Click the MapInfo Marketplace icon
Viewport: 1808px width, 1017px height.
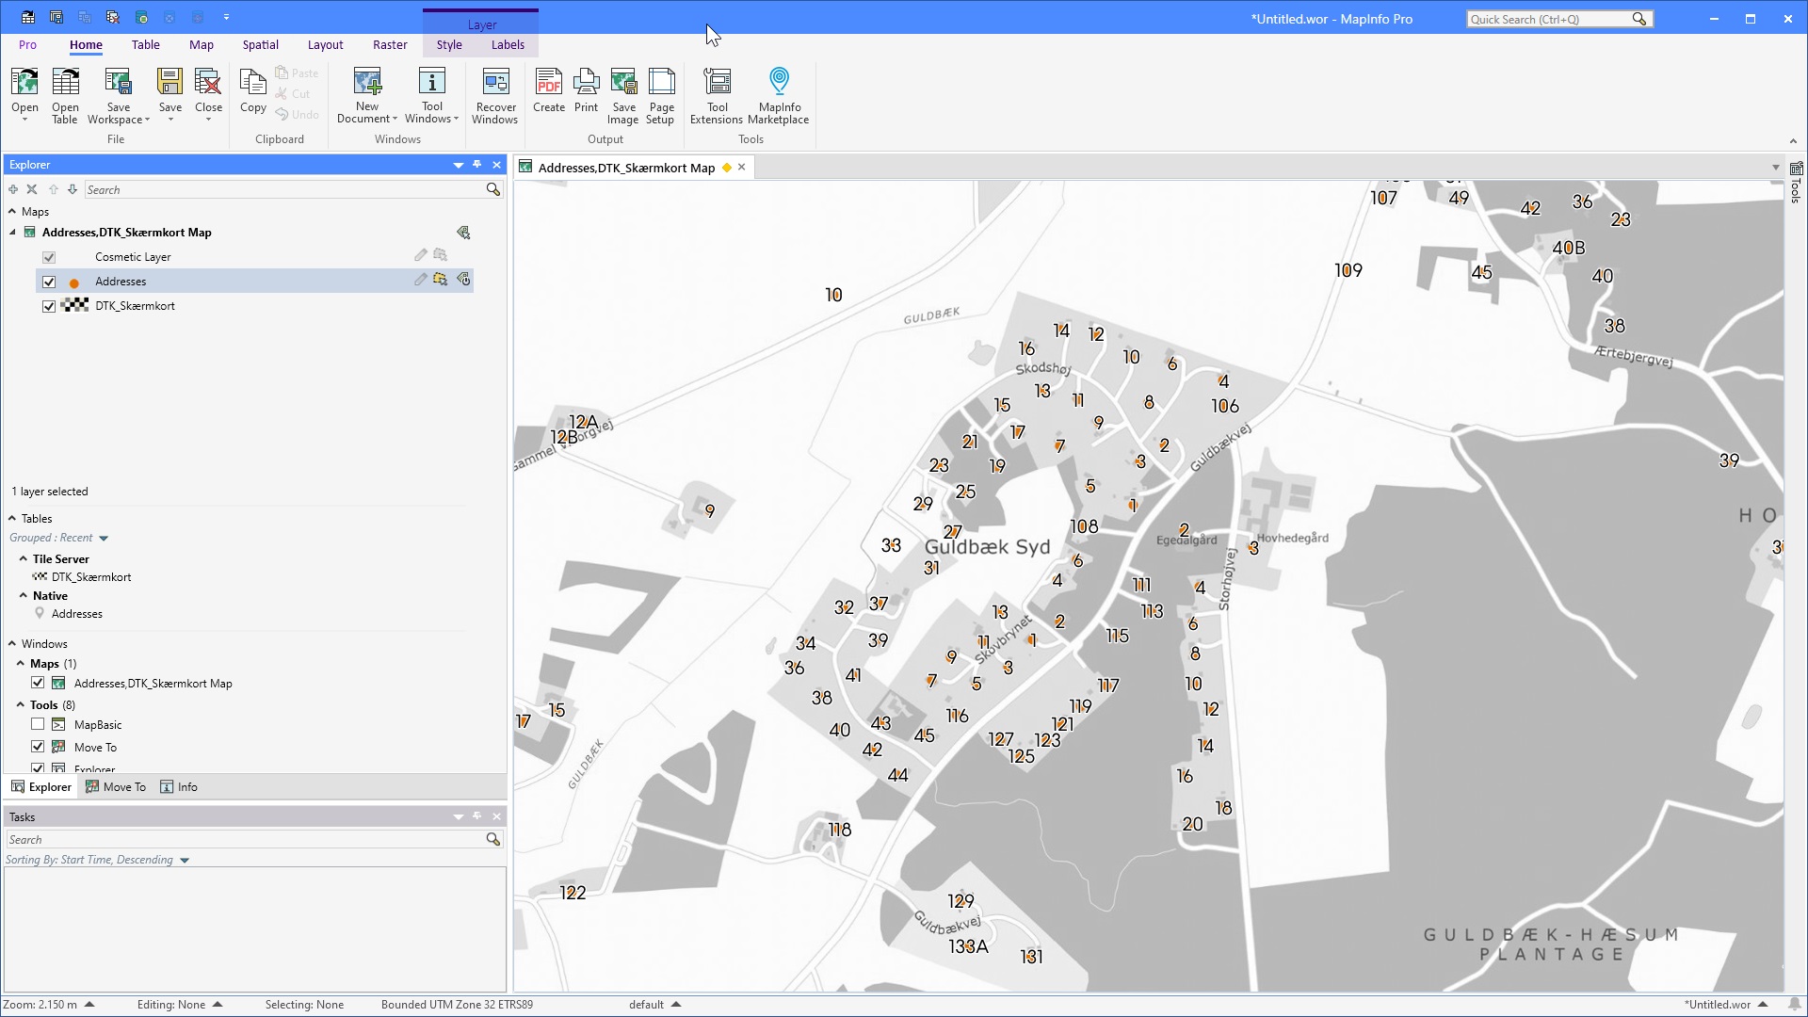779,82
